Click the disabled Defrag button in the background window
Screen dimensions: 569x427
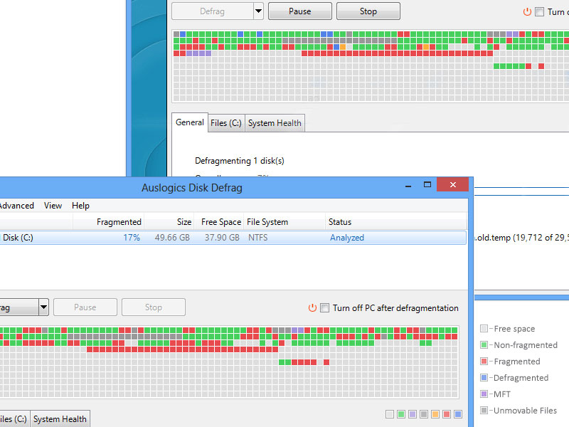(213, 11)
